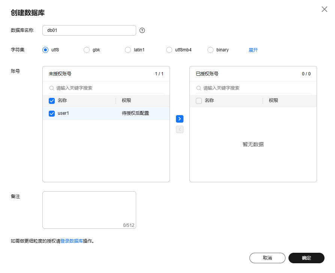The height and width of the screenshot is (273, 335).
Task: Click the left arrow to remove authorization
Action: click(180, 129)
